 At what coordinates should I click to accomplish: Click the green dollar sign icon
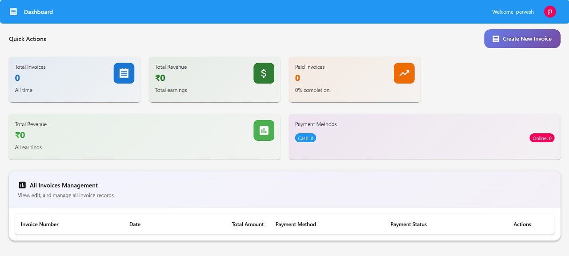point(264,73)
